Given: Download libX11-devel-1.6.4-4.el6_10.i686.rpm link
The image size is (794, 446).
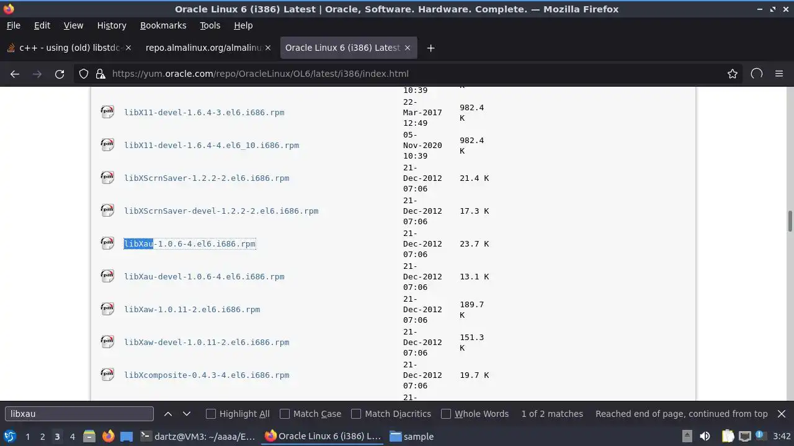Looking at the screenshot, I should [x=212, y=145].
